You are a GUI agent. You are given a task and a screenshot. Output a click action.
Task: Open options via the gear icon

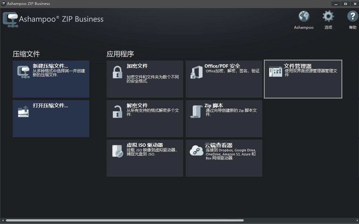tap(328, 16)
